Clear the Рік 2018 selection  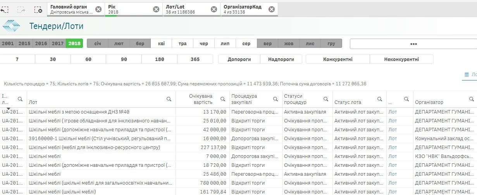[x=156, y=9]
